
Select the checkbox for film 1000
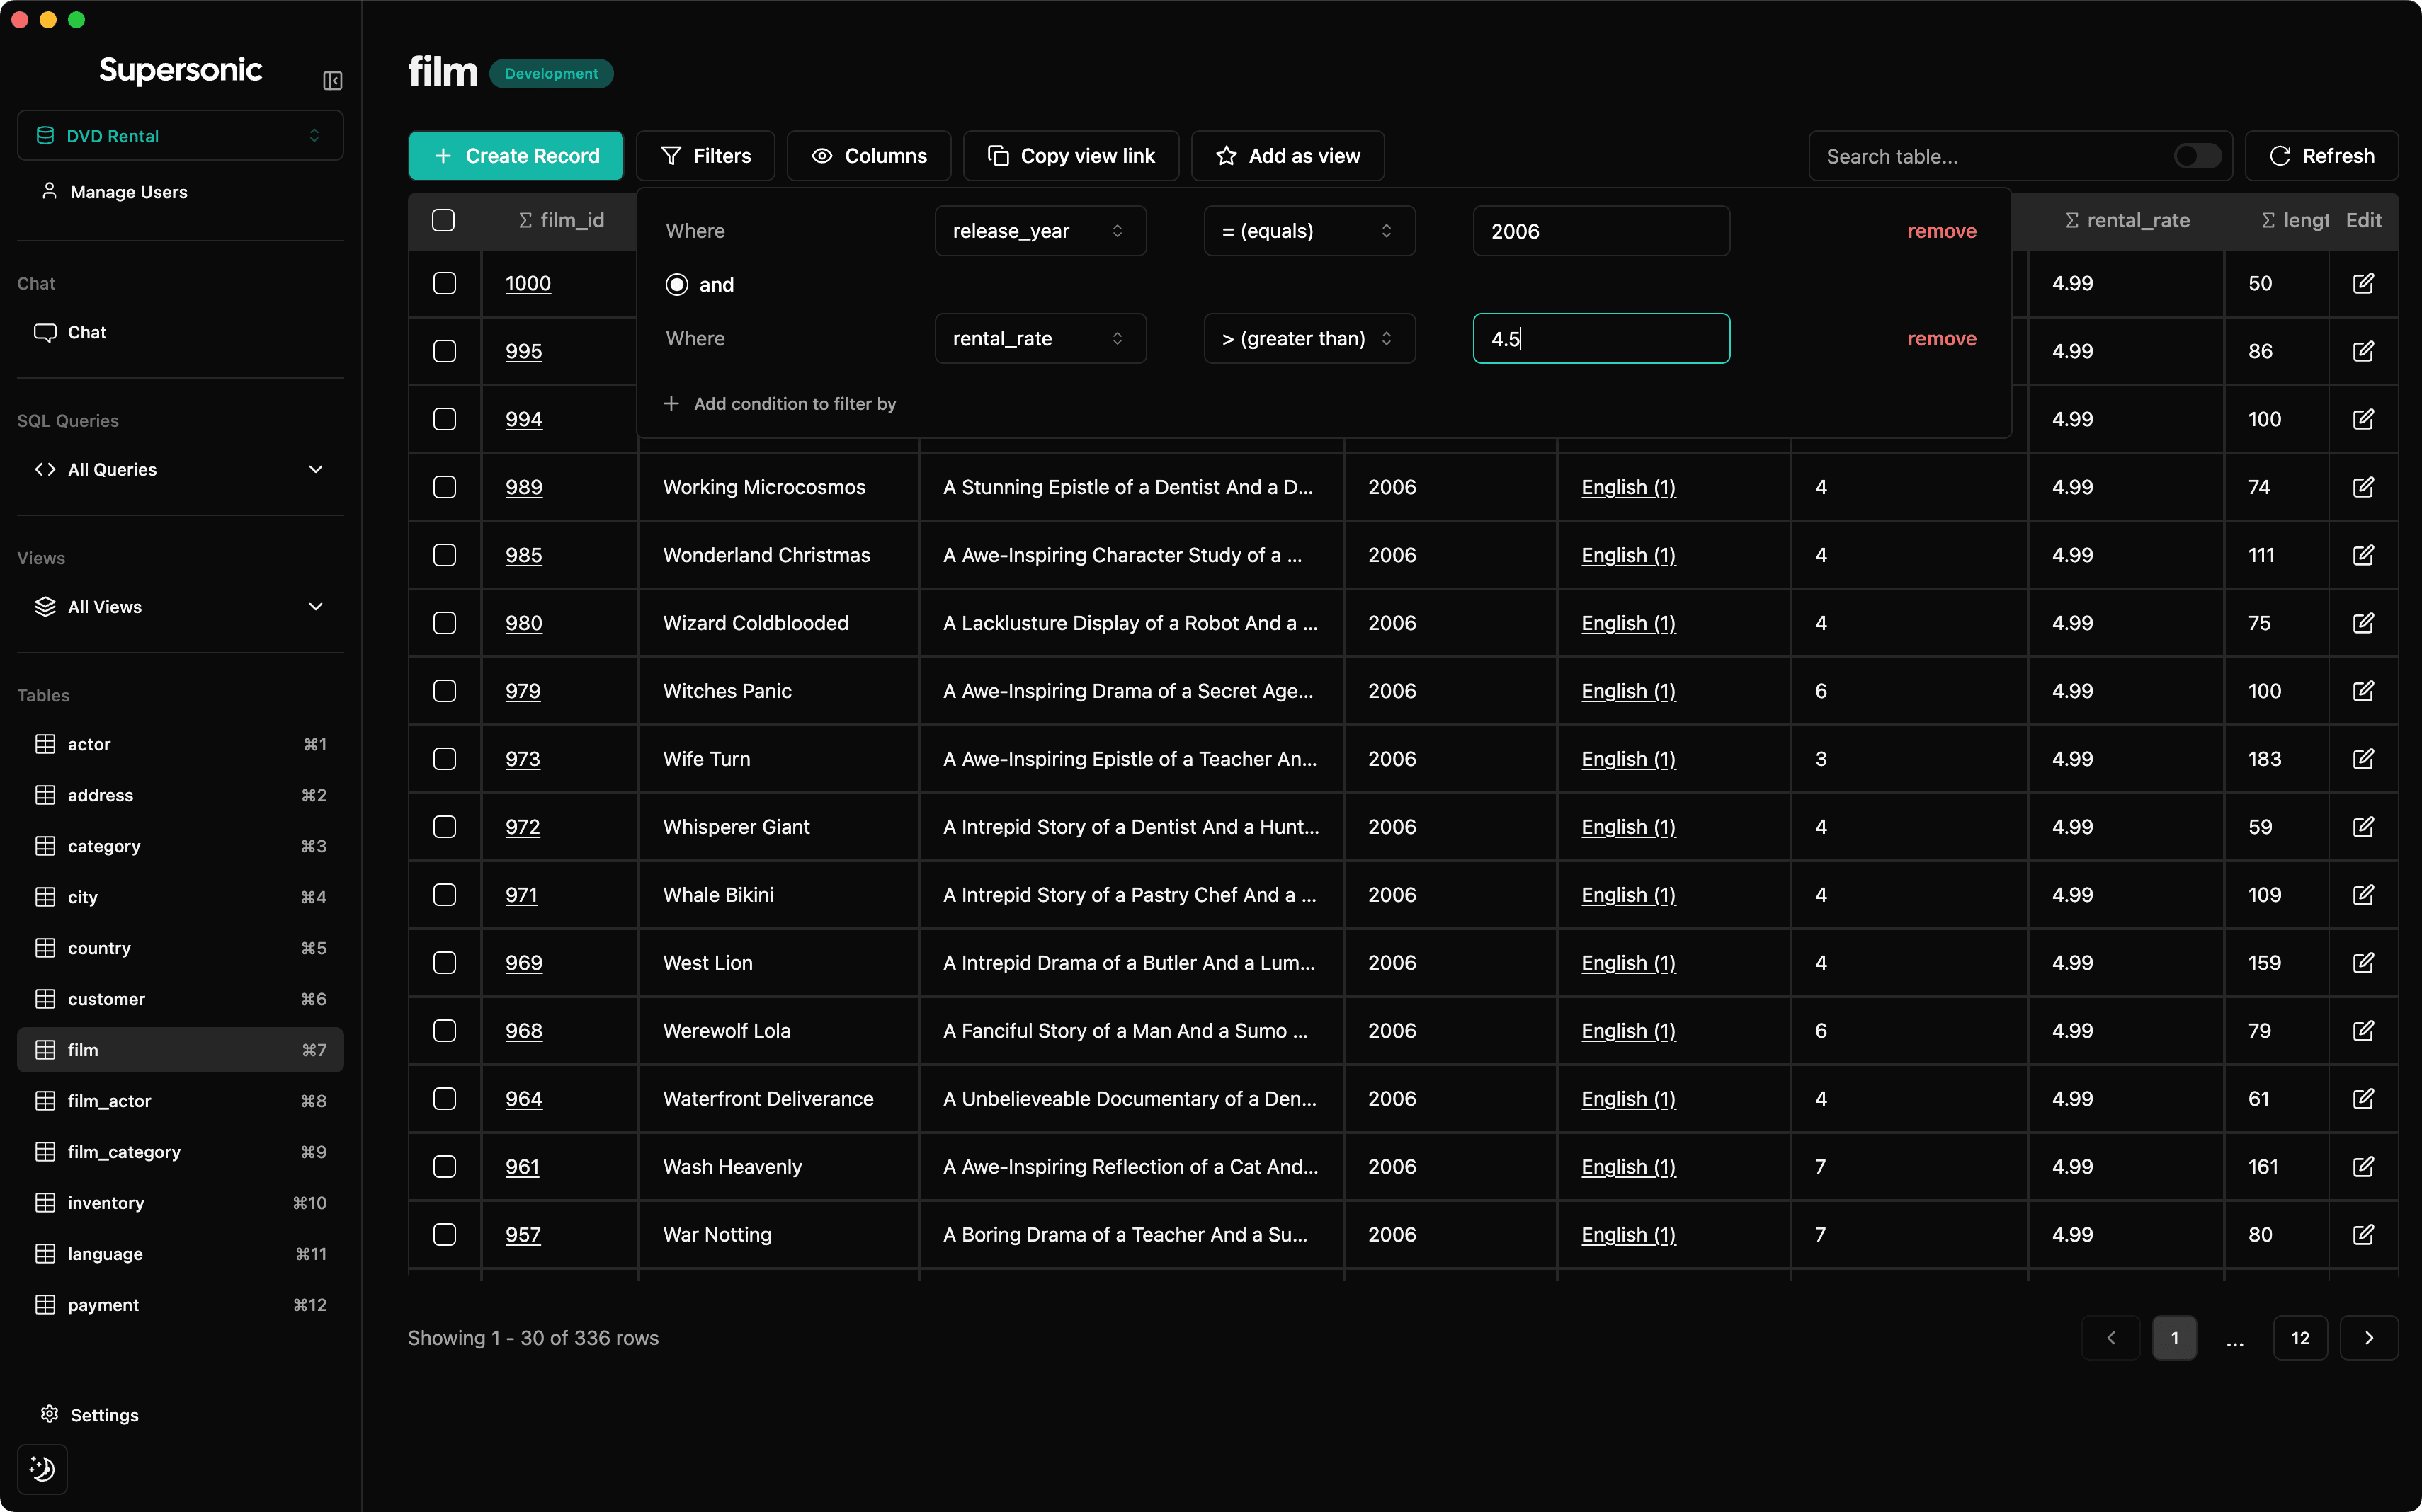coord(444,283)
